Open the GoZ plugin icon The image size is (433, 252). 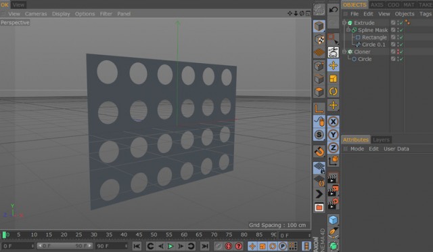[334, 52]
